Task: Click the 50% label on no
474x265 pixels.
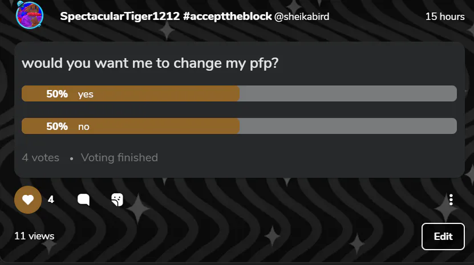Action: point(57,127)
